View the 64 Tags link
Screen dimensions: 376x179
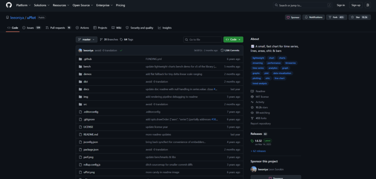tap(127, 40)
